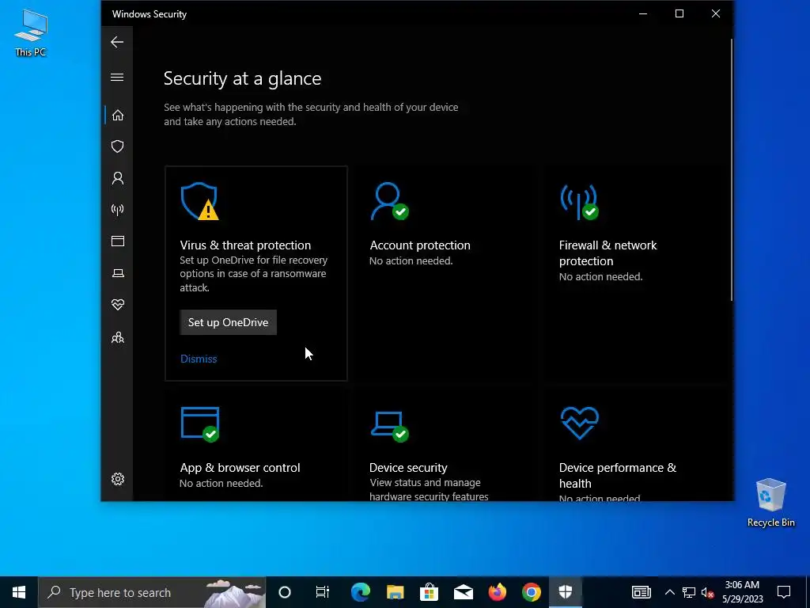Open the hamburger navigation menu

(x=117, y=77)
